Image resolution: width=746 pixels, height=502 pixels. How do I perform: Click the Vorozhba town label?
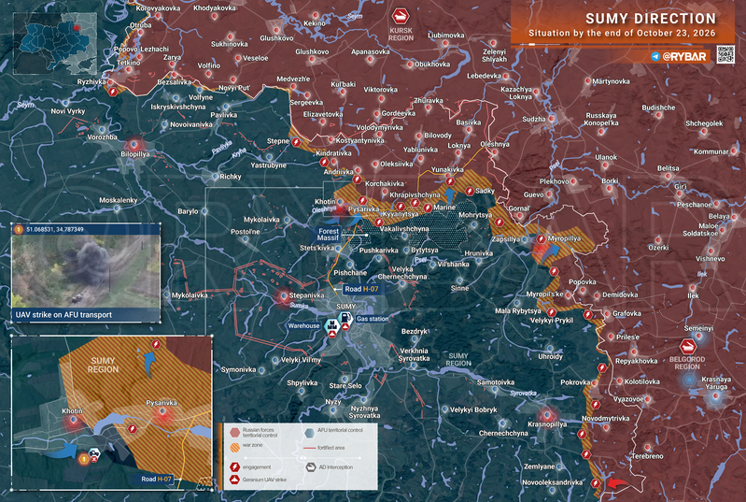click(102, 137)
